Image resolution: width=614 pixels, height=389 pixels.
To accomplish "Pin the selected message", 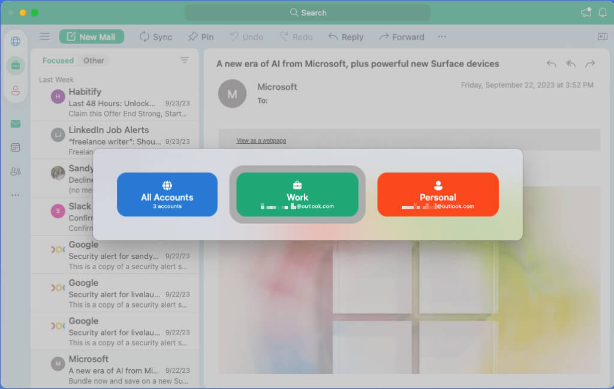I will 201,37.
